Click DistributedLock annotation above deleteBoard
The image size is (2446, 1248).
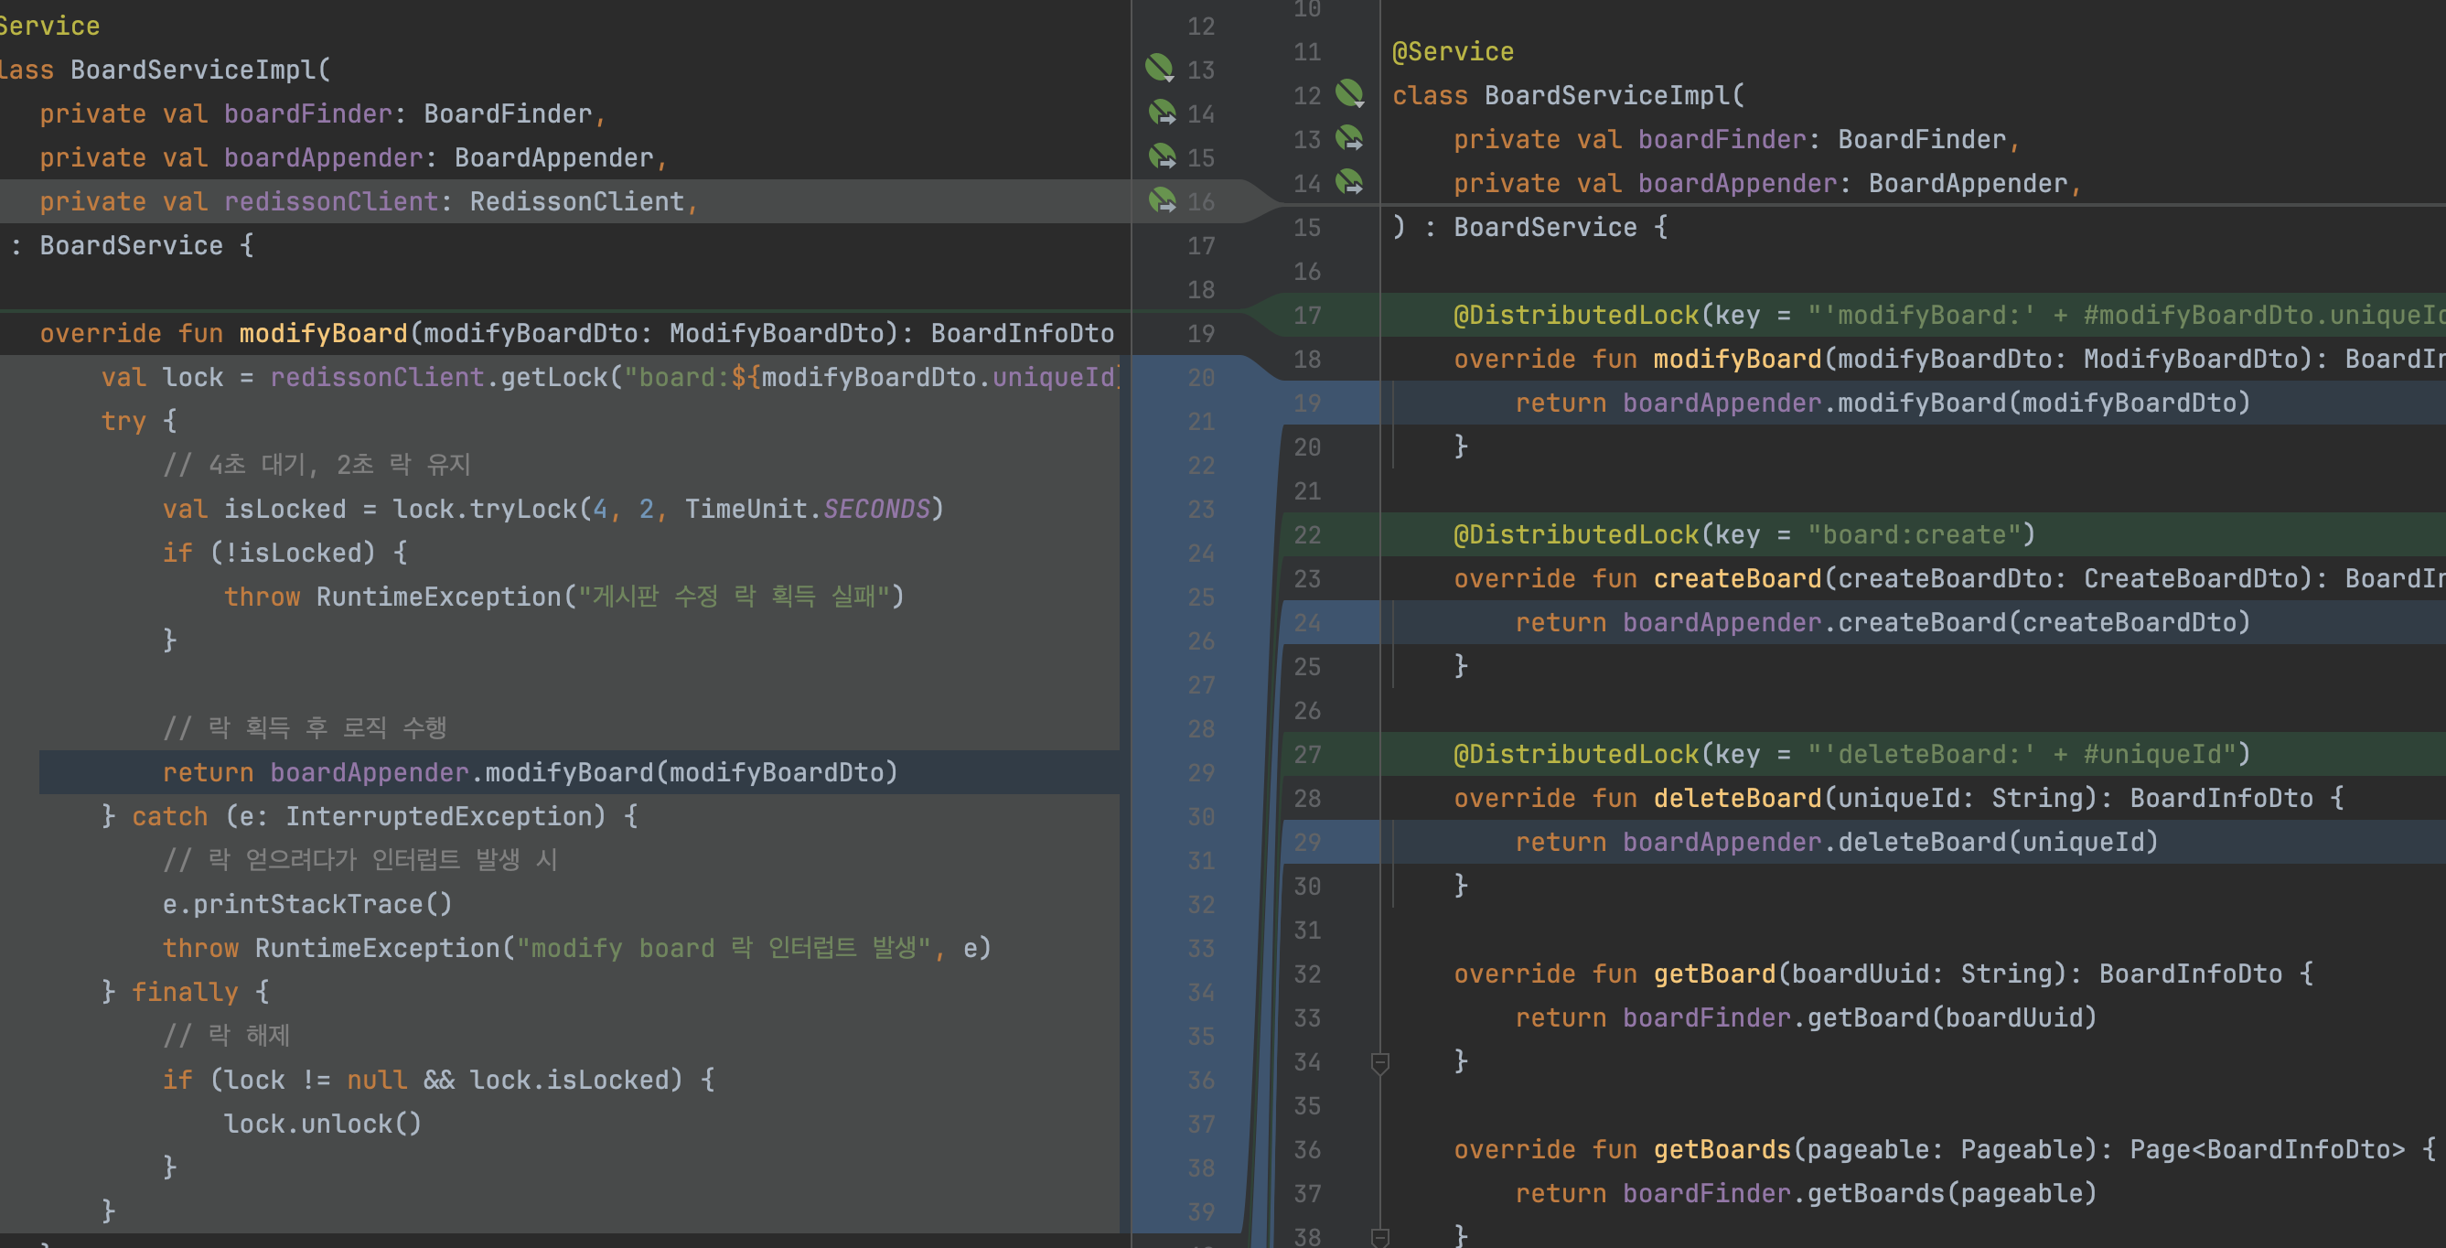point(1576,754)
